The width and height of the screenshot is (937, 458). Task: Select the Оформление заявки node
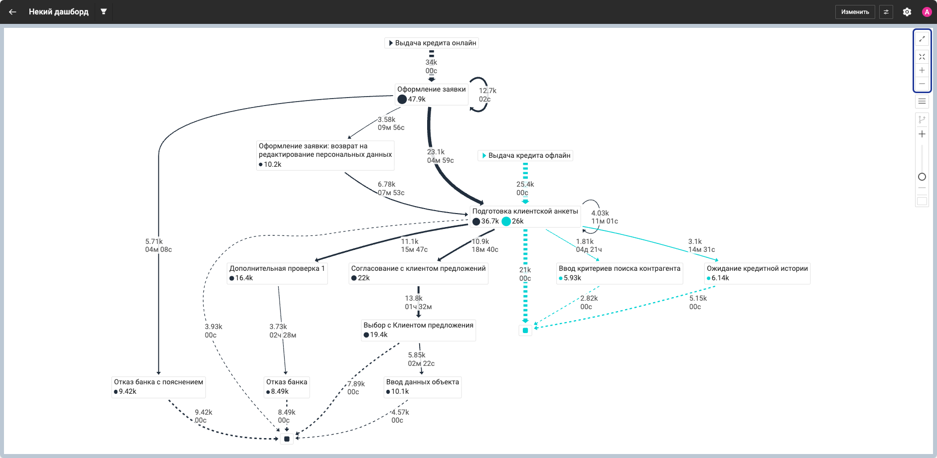(x=432, y=94)
